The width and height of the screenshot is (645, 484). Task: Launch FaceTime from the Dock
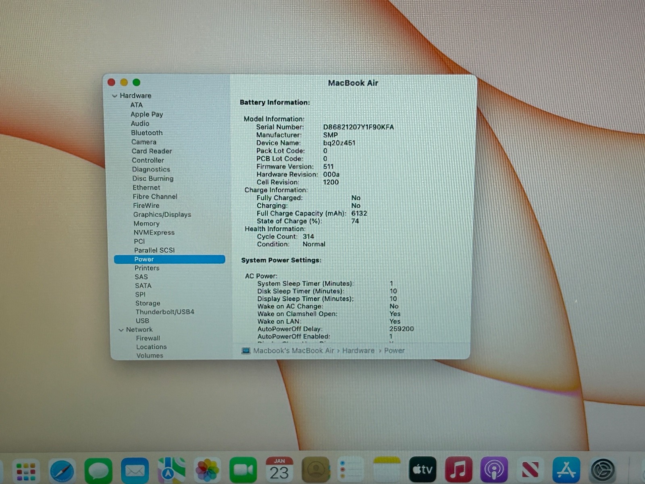243,470
